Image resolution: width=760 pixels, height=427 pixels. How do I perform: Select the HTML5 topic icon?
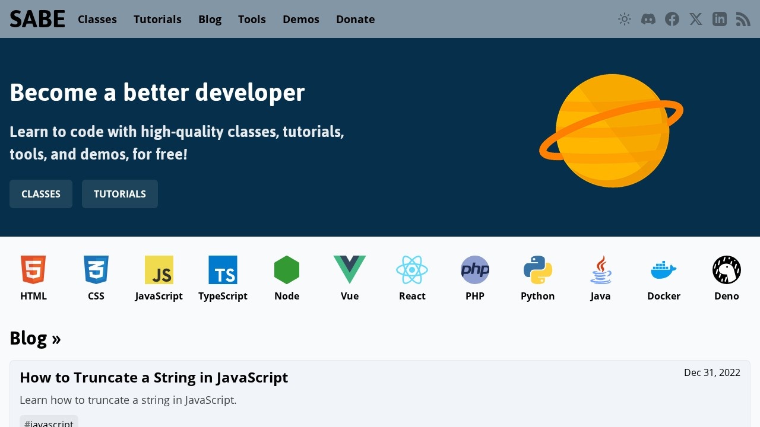pos(33,270)
